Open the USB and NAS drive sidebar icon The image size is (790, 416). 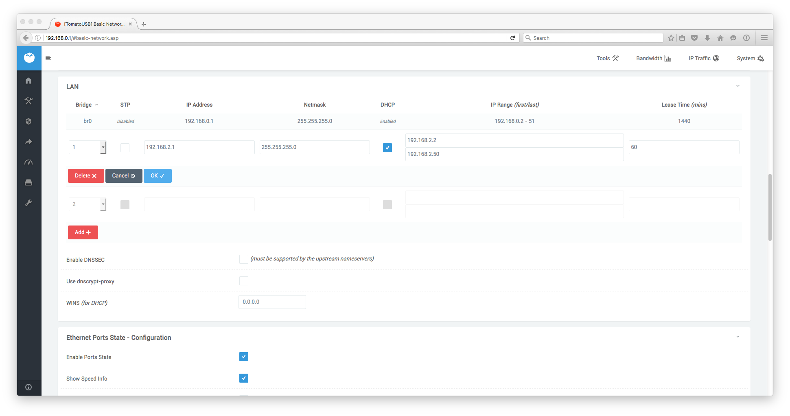pyautogui.click(x=28, y=182)
